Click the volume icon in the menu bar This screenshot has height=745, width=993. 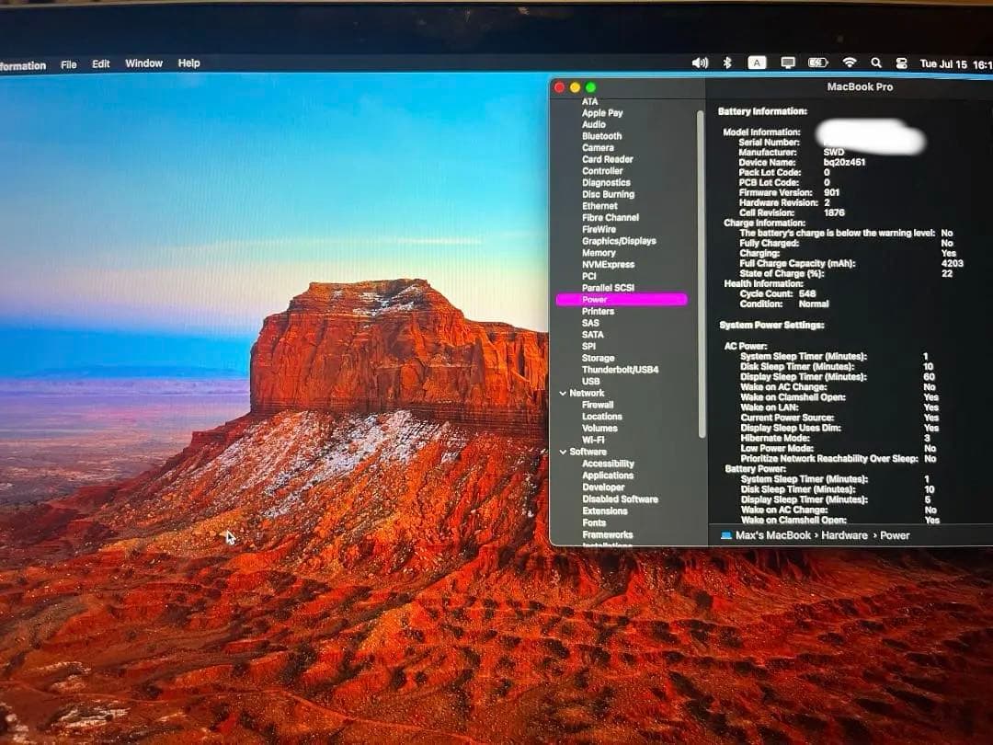[699, 62]
